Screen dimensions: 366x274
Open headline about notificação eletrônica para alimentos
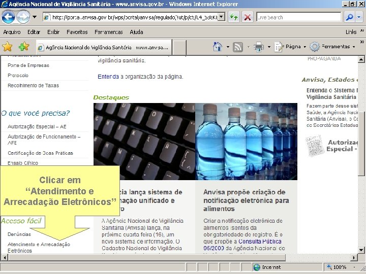pyautogui.click(x=246, y=200)
